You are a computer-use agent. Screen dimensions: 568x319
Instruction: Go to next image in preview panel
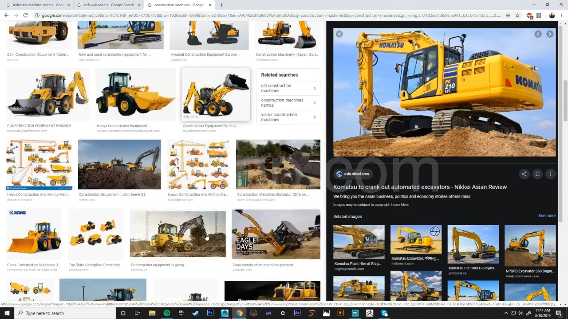550,34
